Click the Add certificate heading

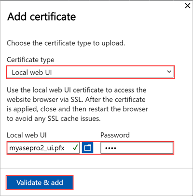[x=41, y=17]
